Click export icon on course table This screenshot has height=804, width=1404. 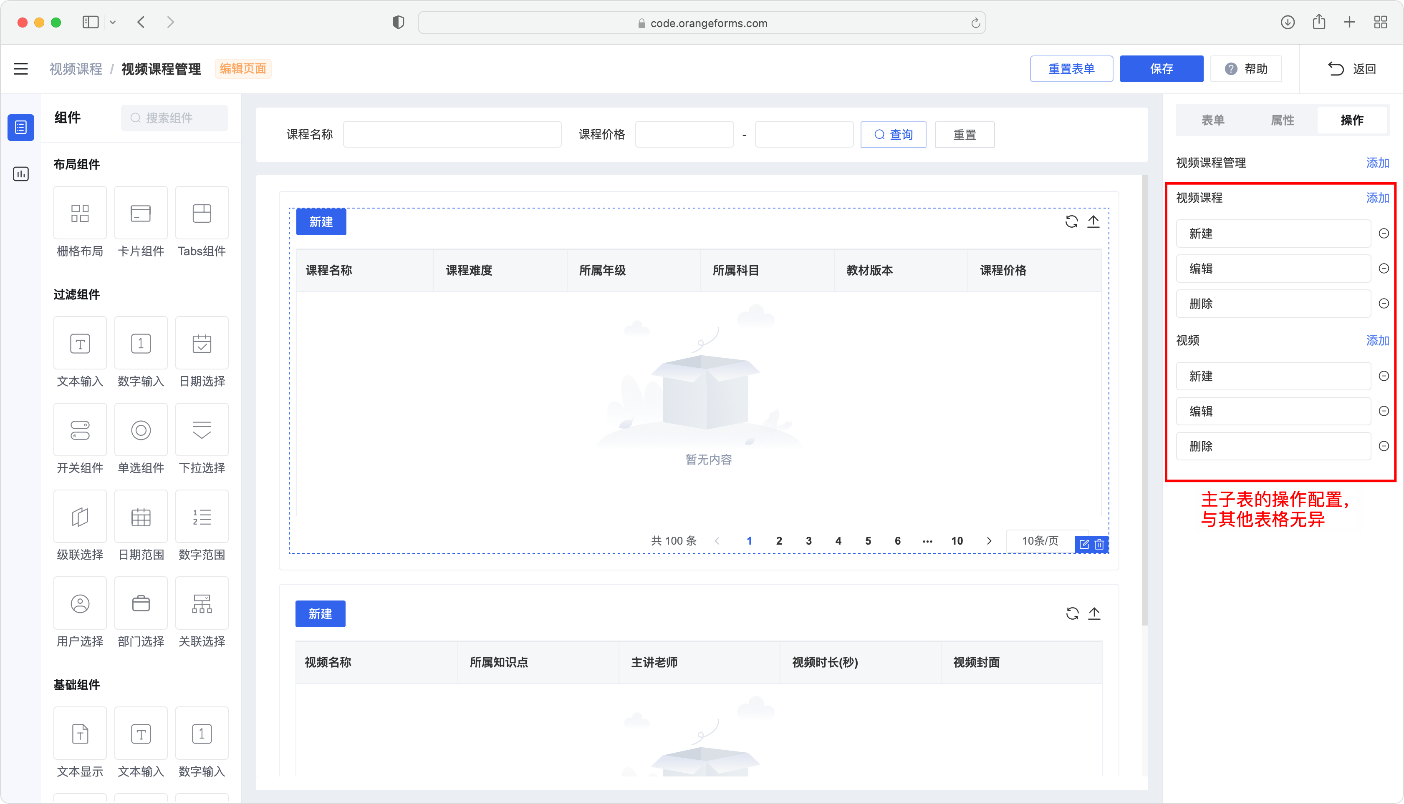tap(1093, 221)
